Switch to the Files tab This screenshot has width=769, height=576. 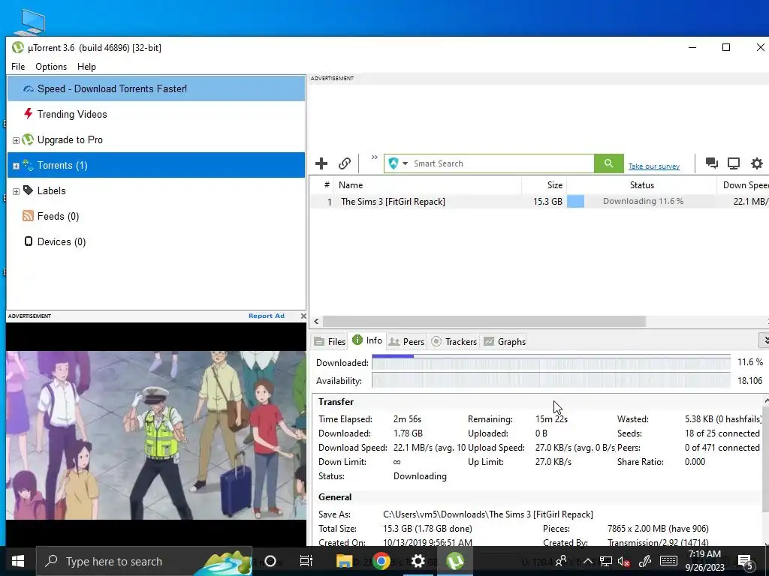pyautogui.click(x=330, y=341)
